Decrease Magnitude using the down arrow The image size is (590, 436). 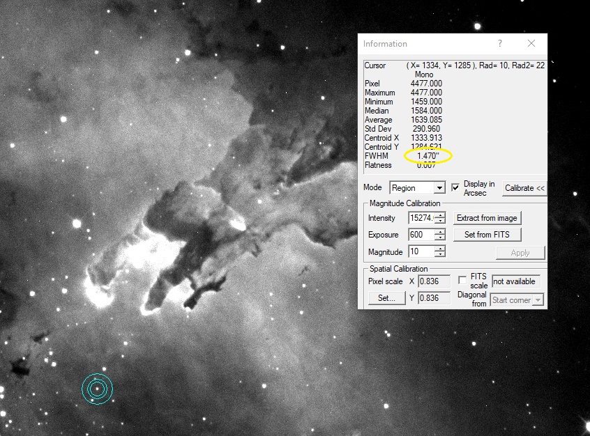(x=440, y=254)
